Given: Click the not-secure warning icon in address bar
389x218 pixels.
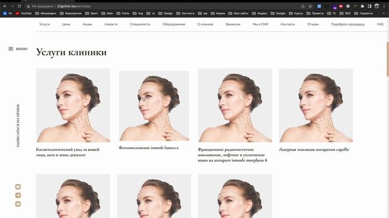Looking at the screenshot, I should coord(29,6).
